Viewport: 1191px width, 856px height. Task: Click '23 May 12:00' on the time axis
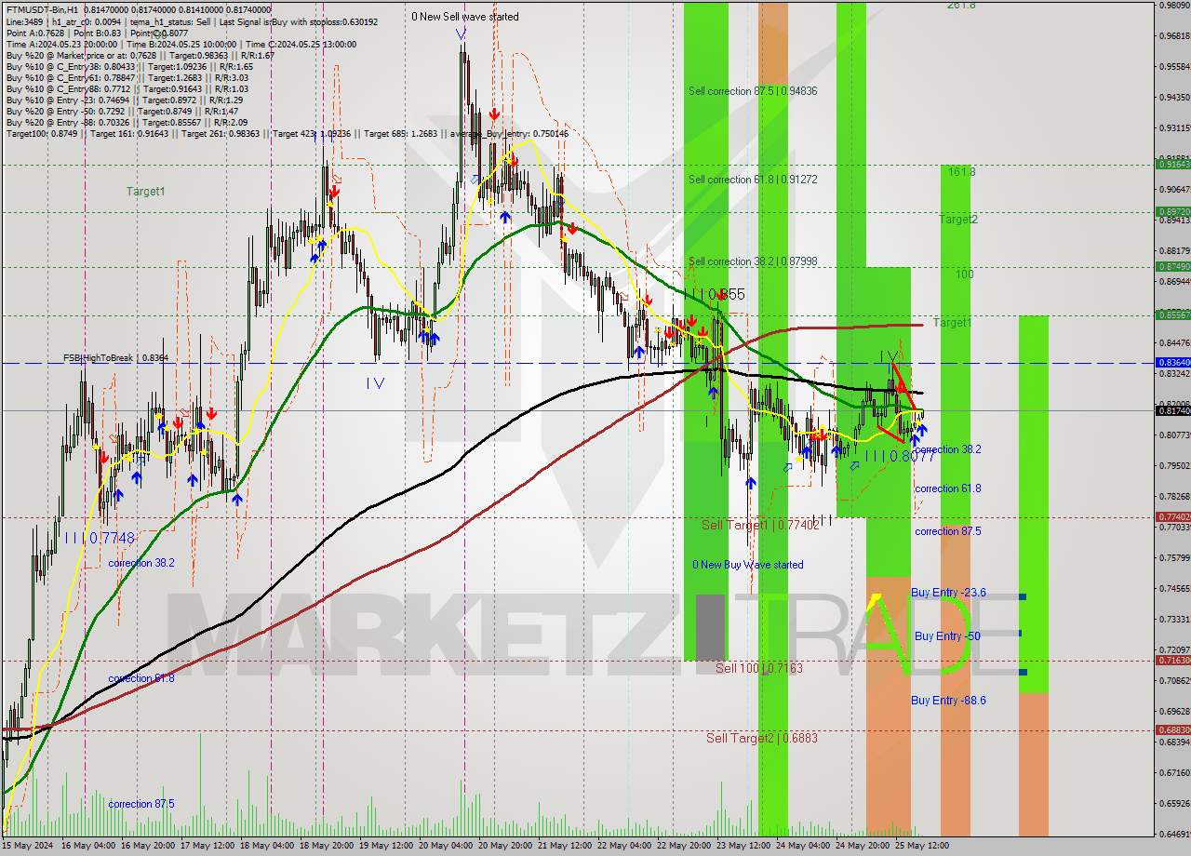744,846
